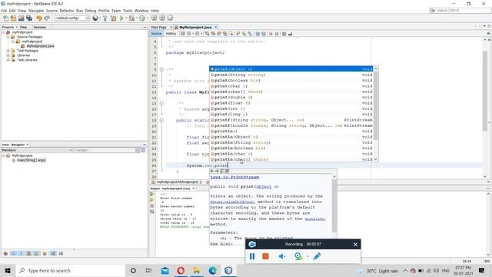Expand the Test Libraries node
The height and width of the screenshot is (277, 492).
pyautogui.click(x=8, y=60)
